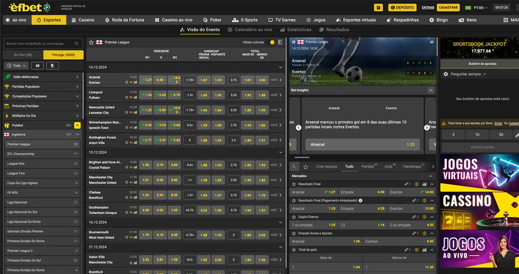Open Roda da Fortuna menu item
Viewport: 519px width, 274px height.
tap(125, 20)
